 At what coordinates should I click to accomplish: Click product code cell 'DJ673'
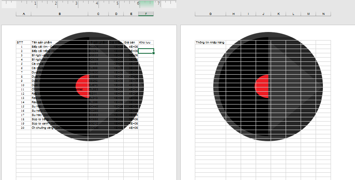click(98, 85)
